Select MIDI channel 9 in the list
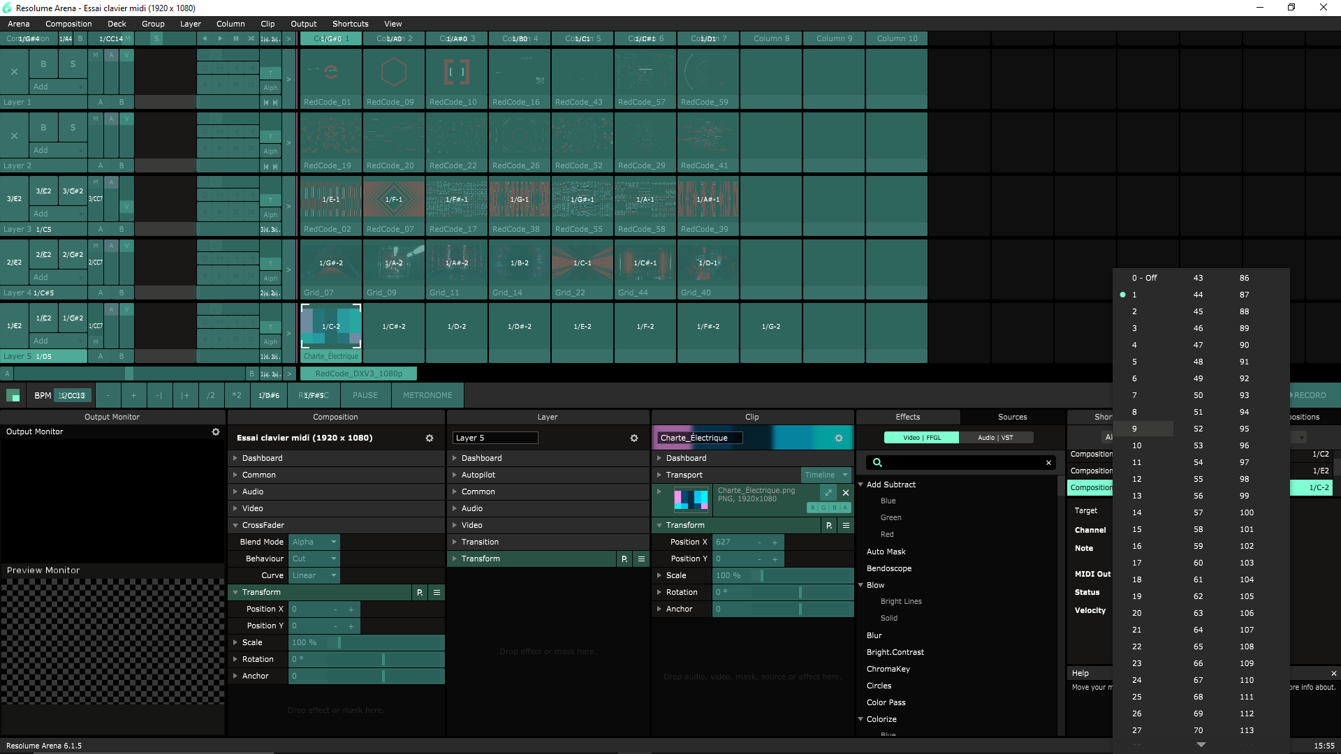Viewport: 1341px width, 754px height. (x=1135, y=429)
